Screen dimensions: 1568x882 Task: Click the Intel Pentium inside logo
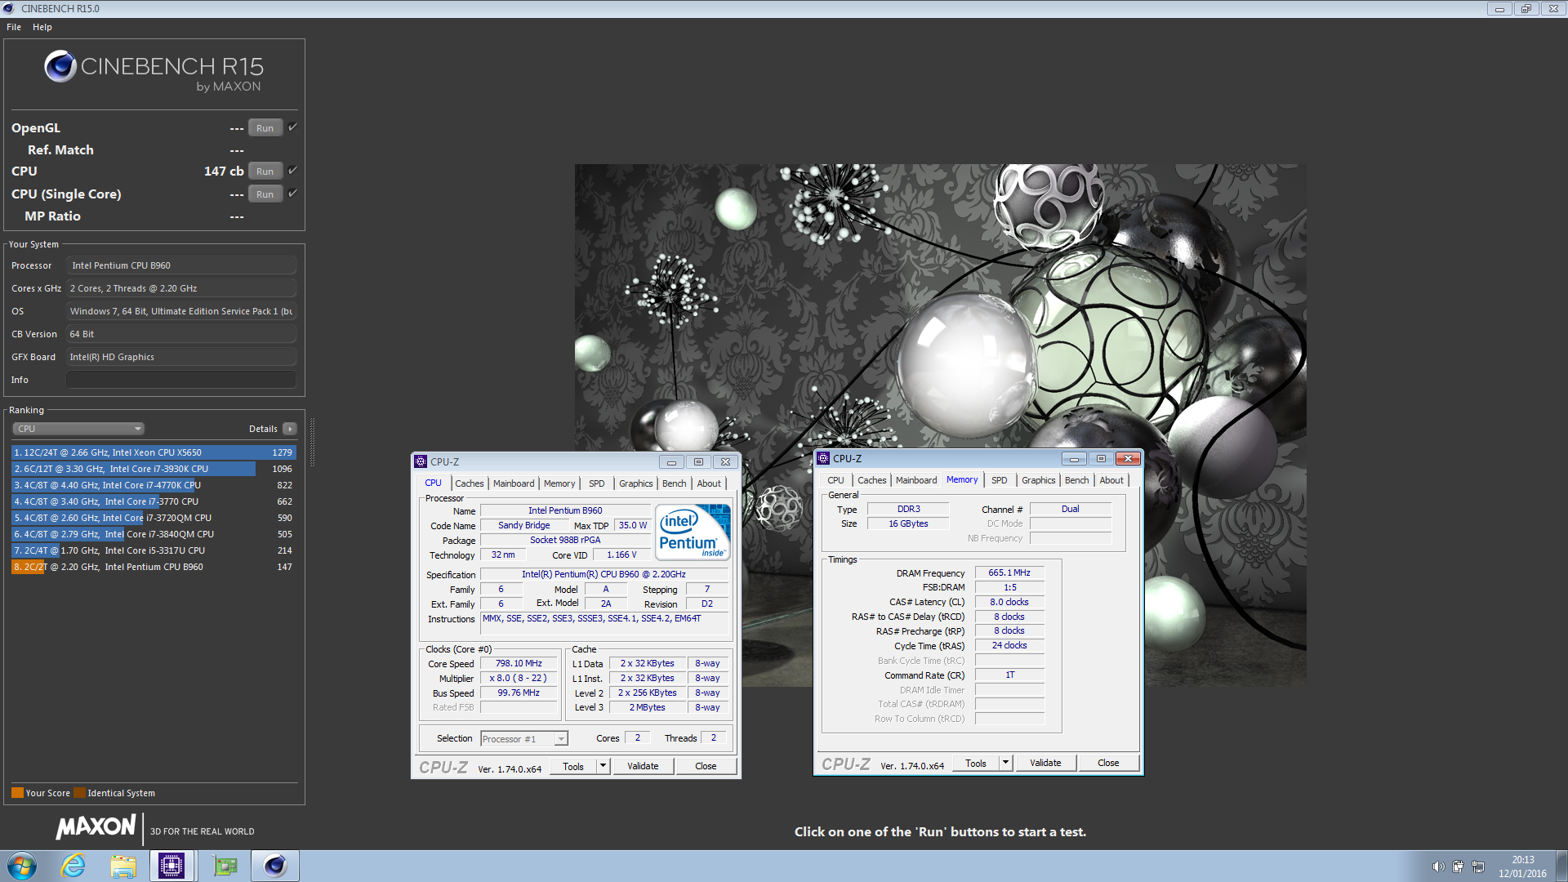(x=693, y=532)
